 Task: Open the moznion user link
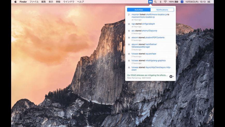(135, 15)
